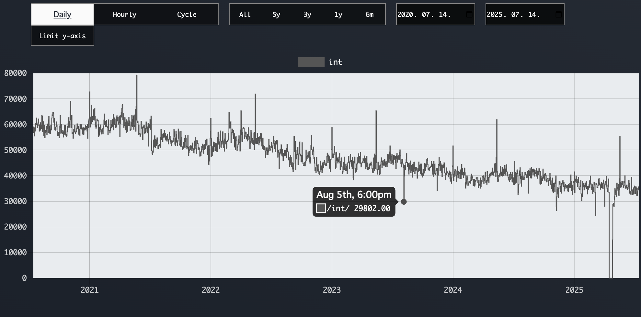The image size is (641, 317).
Task: Click the tooltip title Aug 5th, 6:00pm
Action: [354, 195]
